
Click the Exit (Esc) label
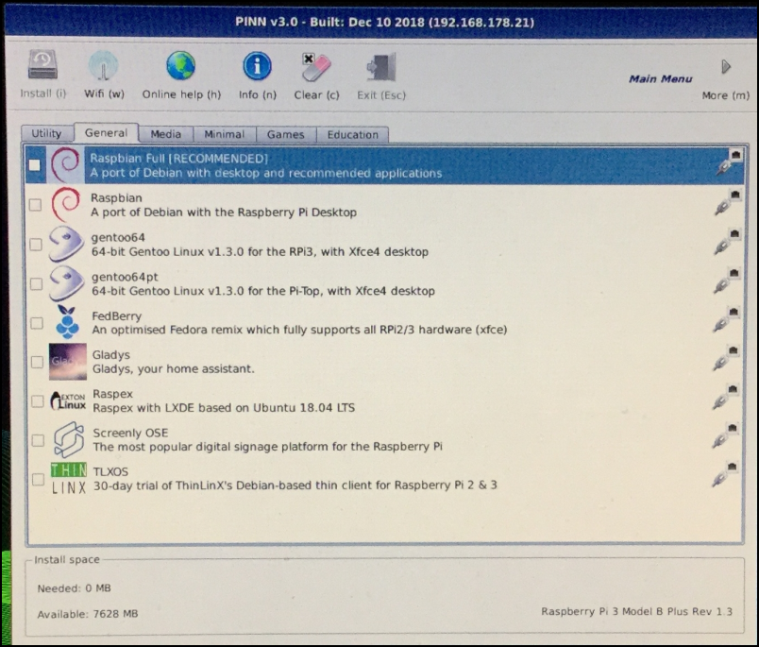(x=381, y=95)
